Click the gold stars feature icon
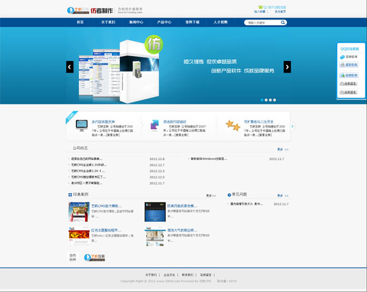This screenshot has width=367, height=292. [x=232, y=125]
